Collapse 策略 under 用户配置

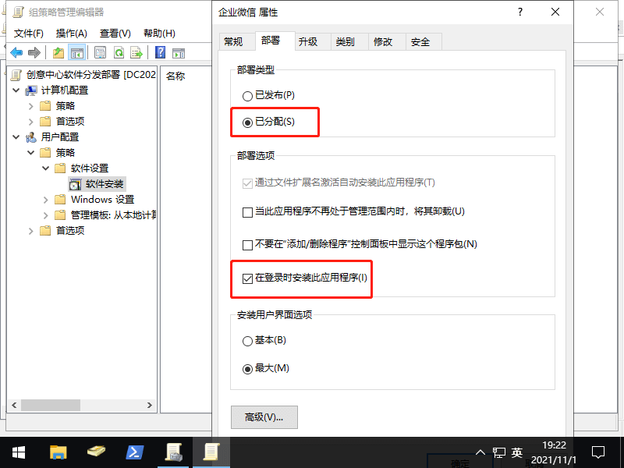click(x=30, y=153)
